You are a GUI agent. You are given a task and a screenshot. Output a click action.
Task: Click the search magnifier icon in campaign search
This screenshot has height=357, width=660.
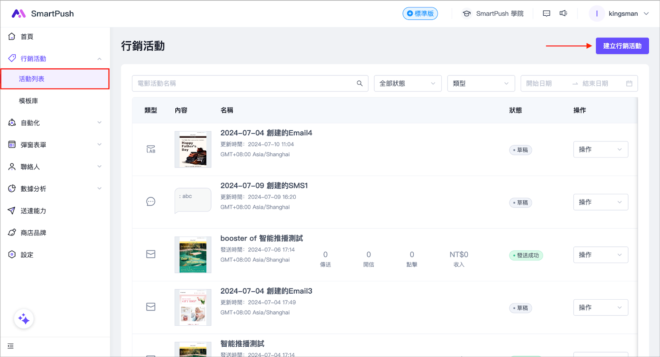(x=360, y=84)
